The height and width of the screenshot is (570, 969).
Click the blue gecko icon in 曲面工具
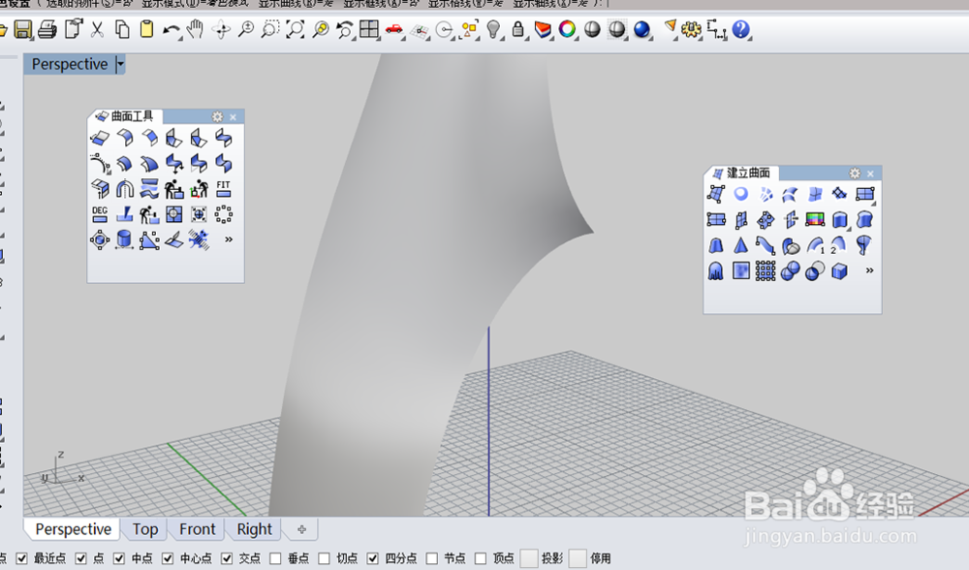(x=199, y=239)
